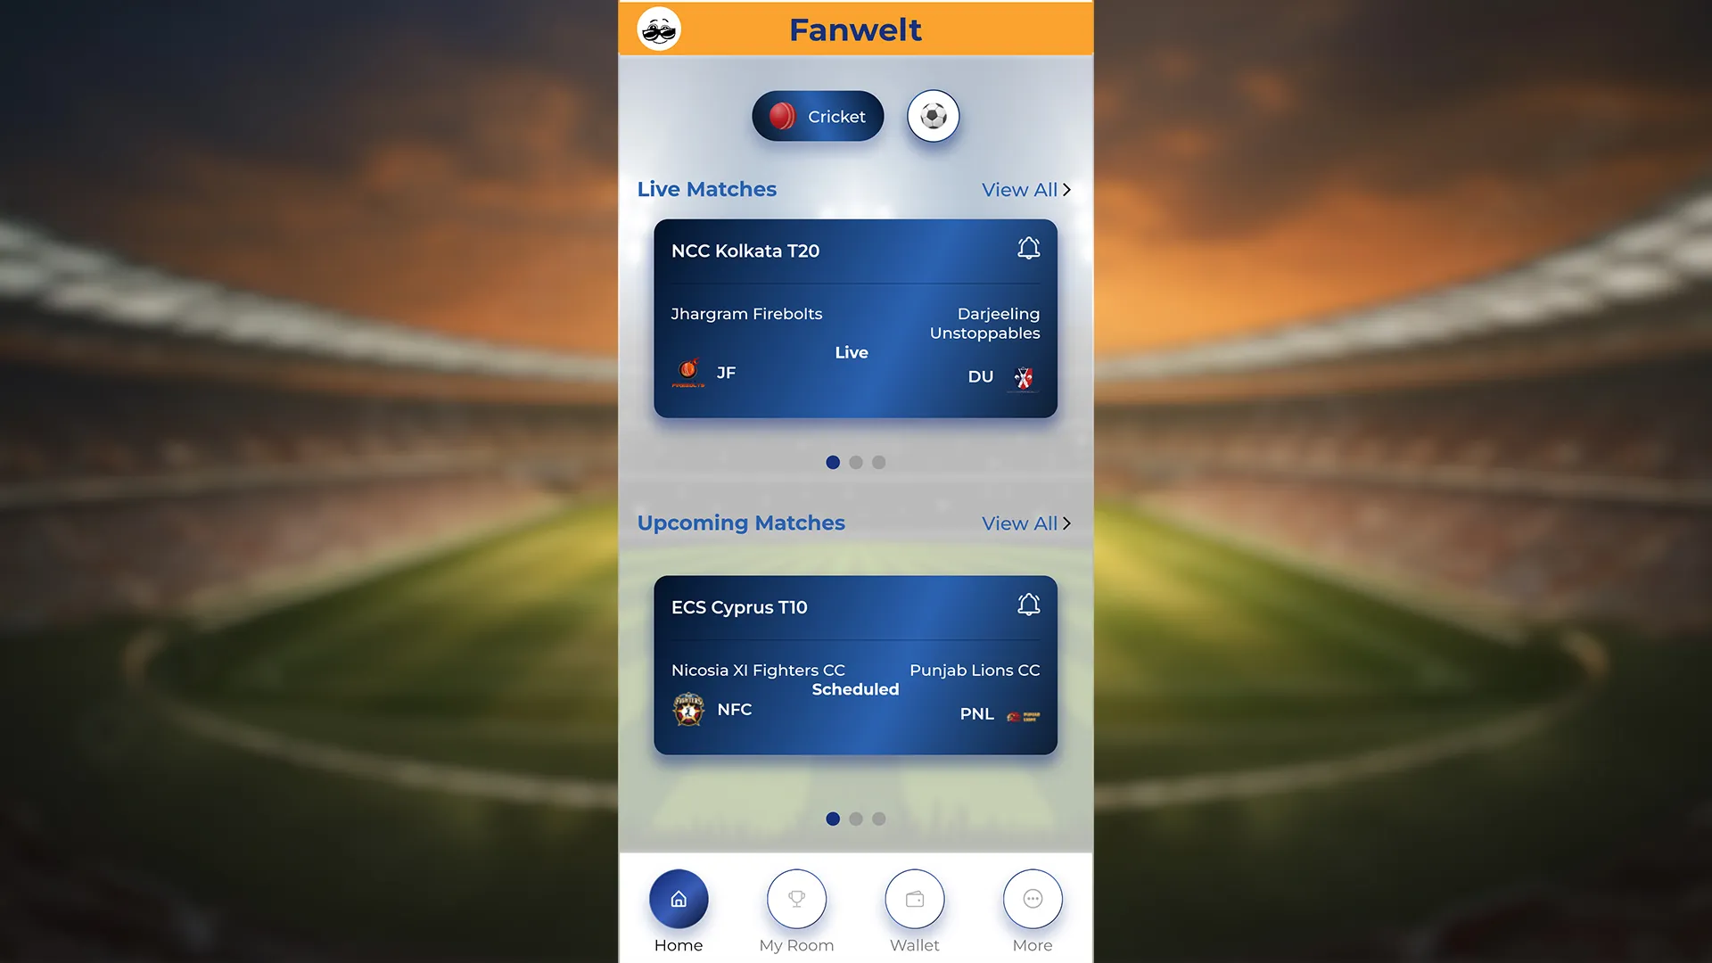The width and height of the screenshot is (1712, 963).
Task: Select the Fanwelt app logo menu
Action: click(x=658, y=29)
